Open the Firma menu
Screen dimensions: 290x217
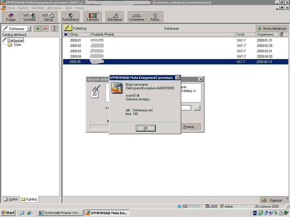click(x=11, y=8)
